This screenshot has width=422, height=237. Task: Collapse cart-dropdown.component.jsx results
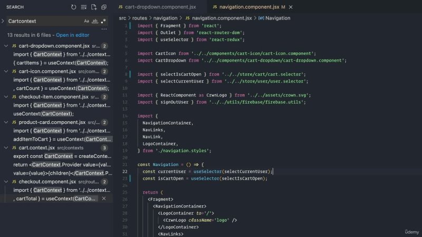(6, 46)
